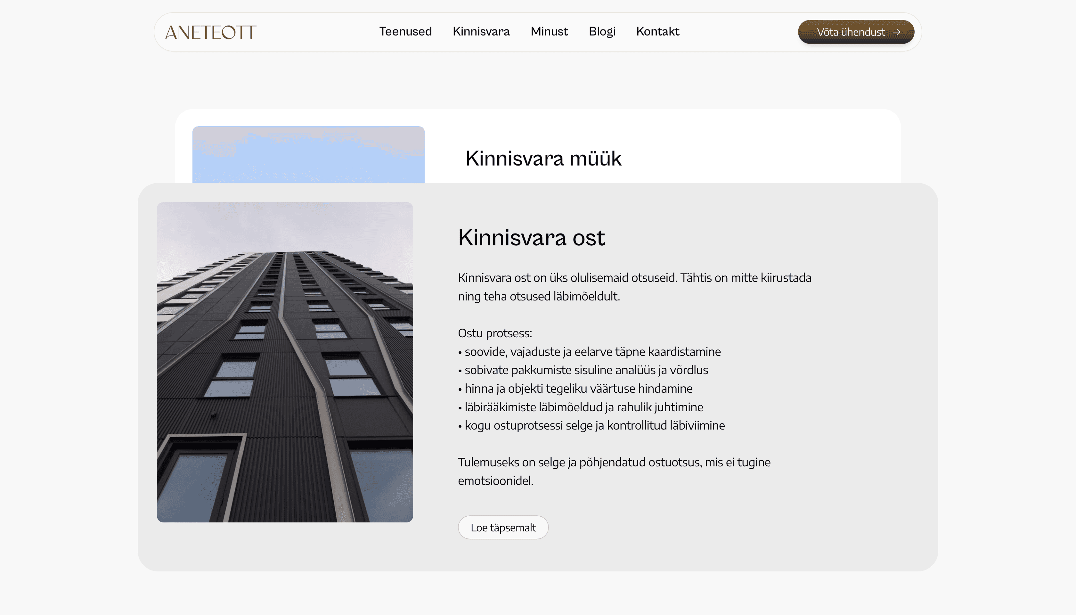Viewport: 1076px width, 615px height.
Task: Click the Ostu protsess text block
Action: pos(495,333)
